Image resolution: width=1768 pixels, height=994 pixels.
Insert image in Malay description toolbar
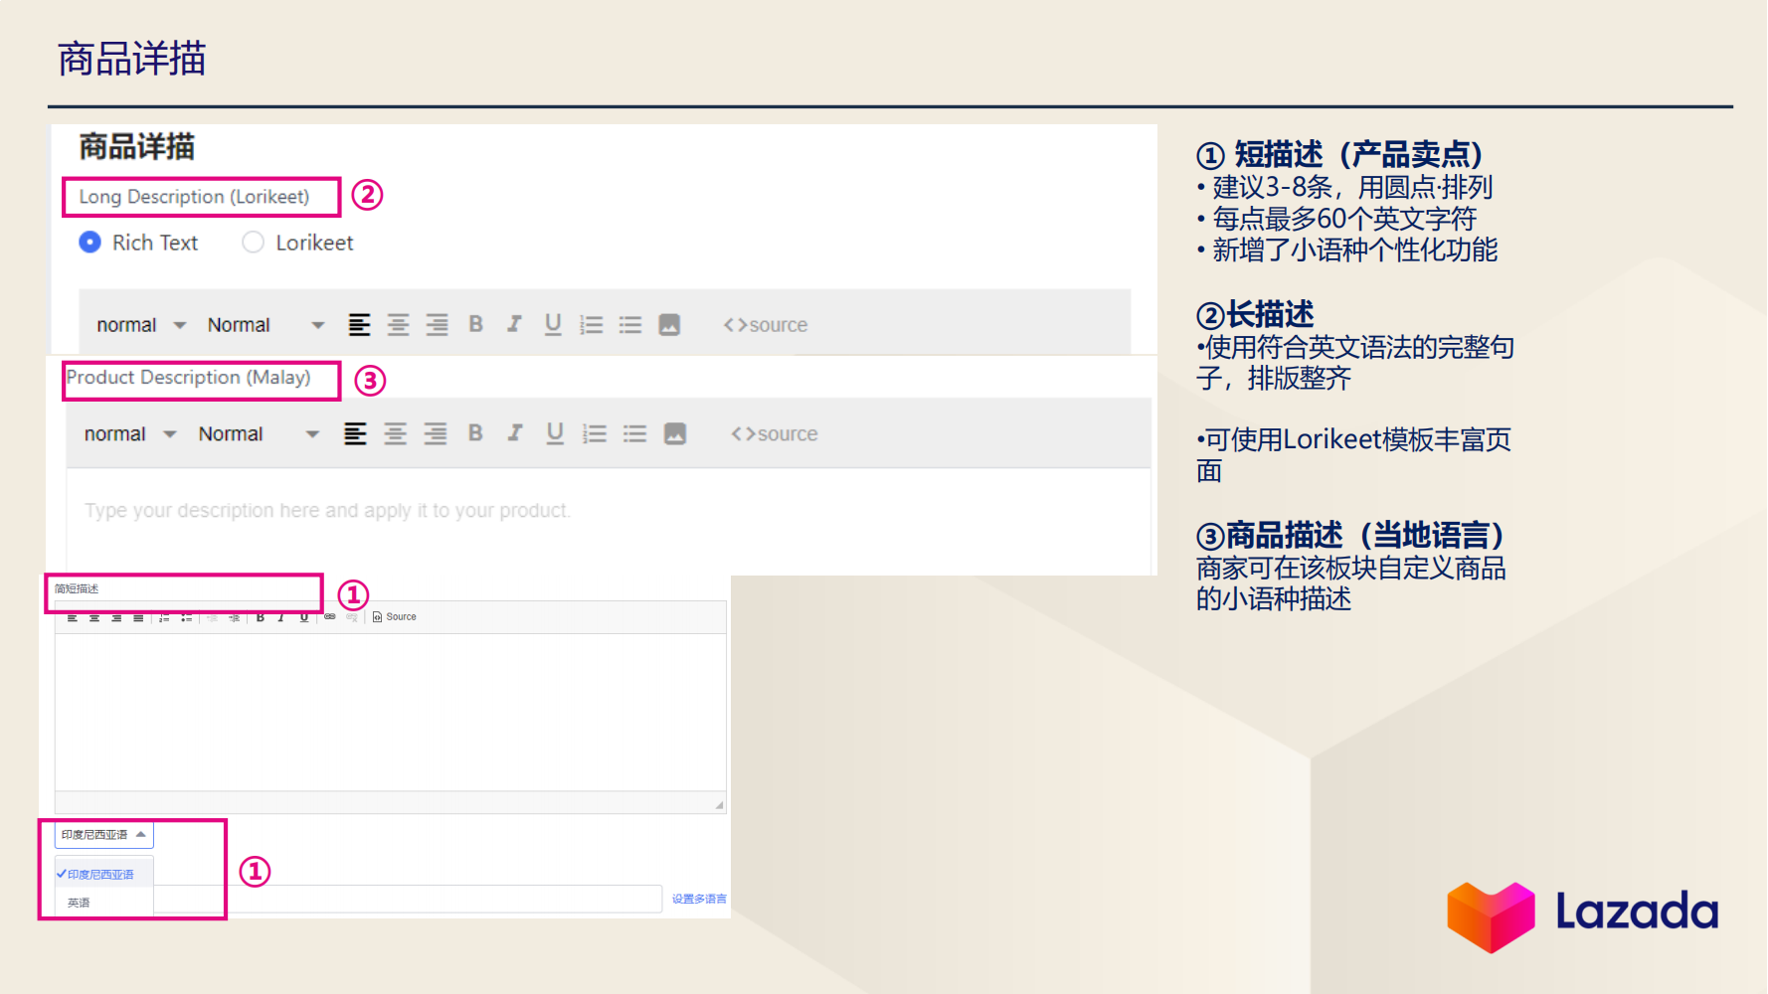point(675,434)
